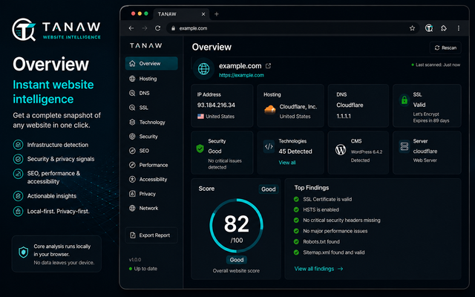Click the Privacy lock icon in sidebar

coord(132,194)
